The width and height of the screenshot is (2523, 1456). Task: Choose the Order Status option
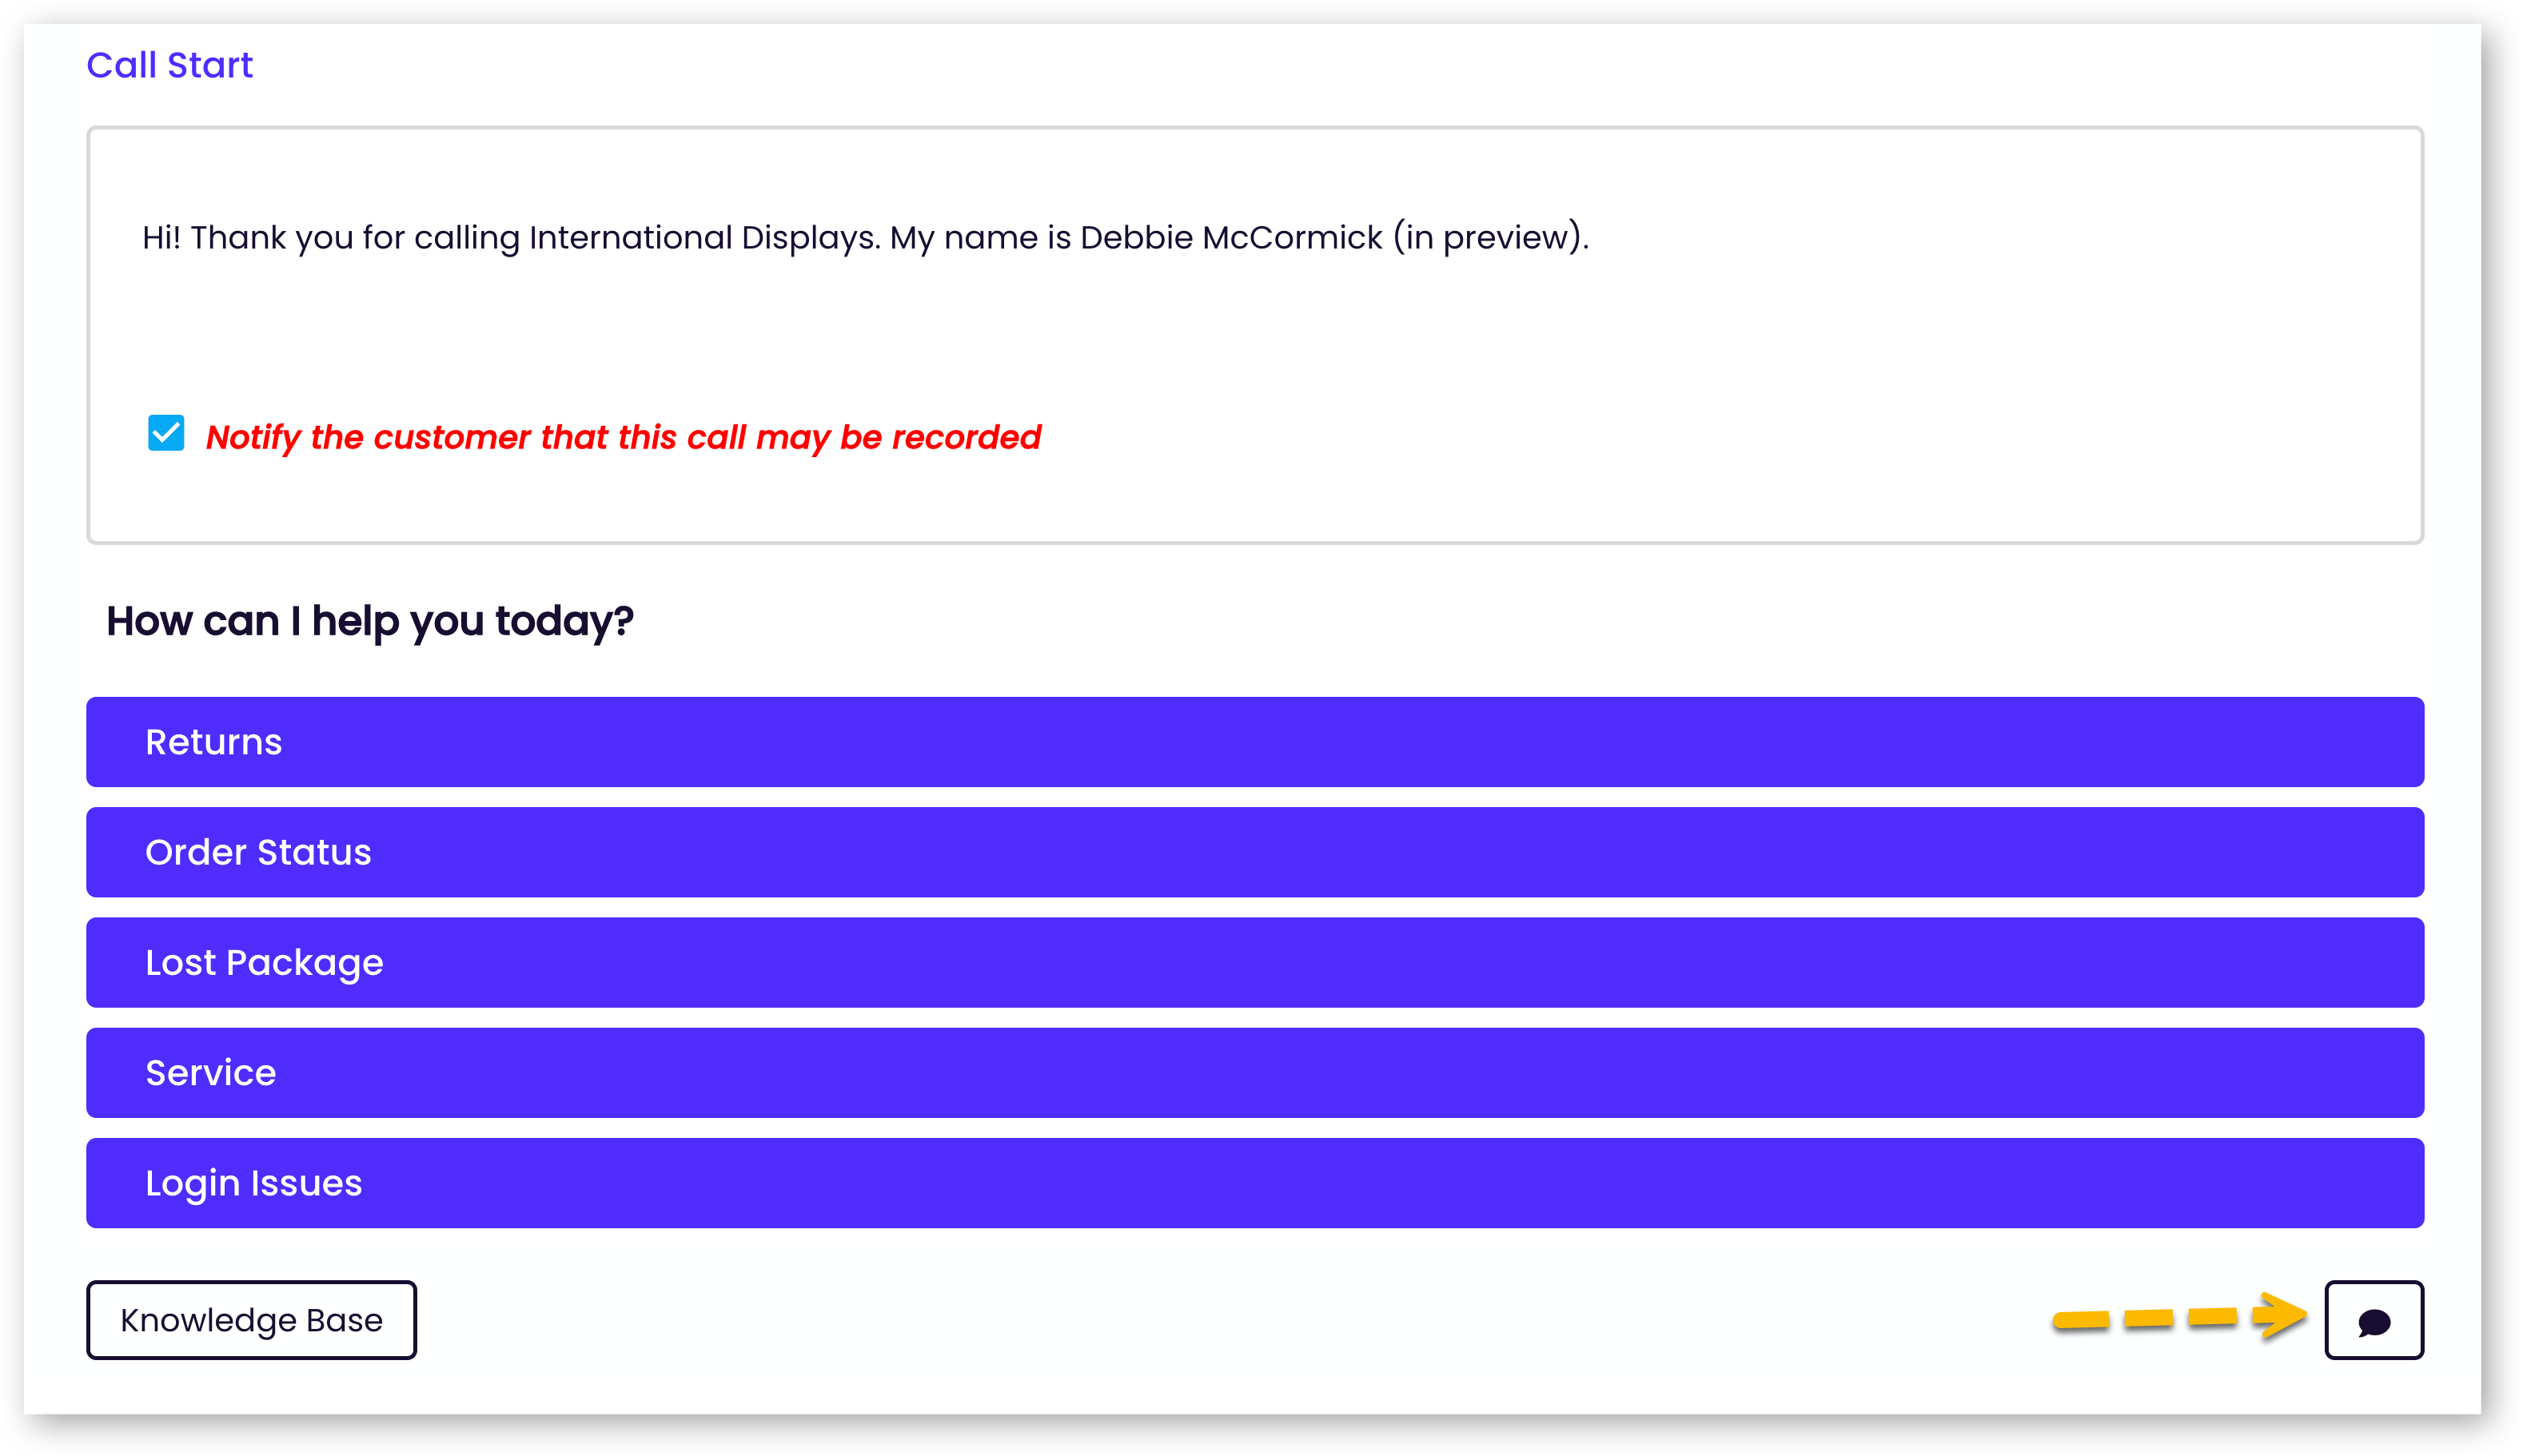[x=1254, y=852]
